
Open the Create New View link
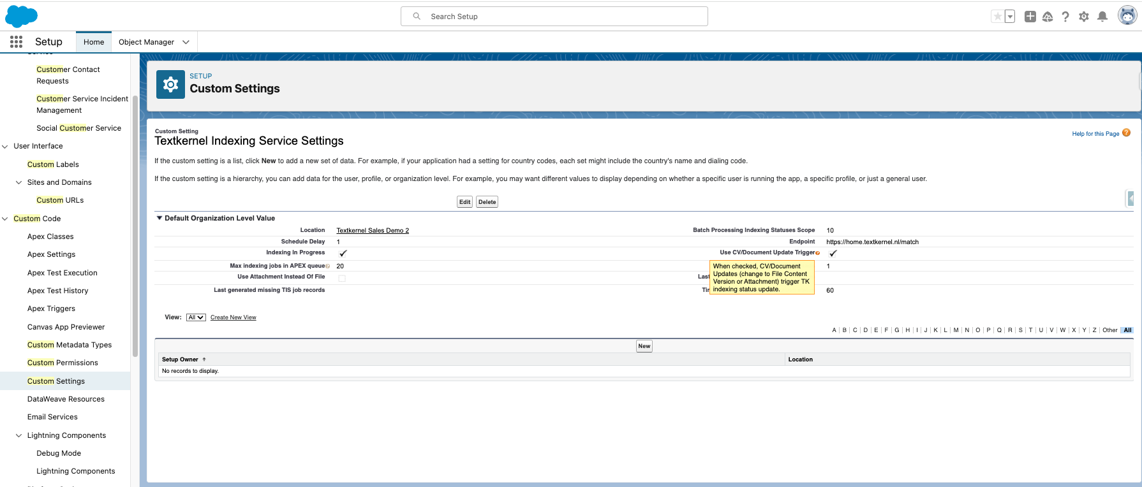(234, 317)
